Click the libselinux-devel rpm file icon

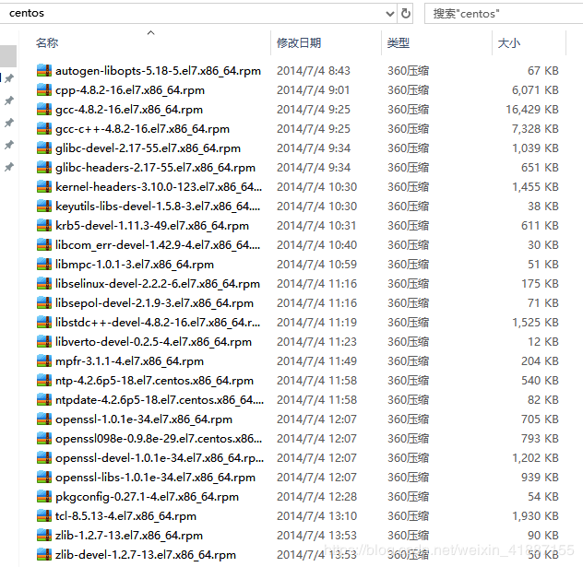click(x=44, y=283)
